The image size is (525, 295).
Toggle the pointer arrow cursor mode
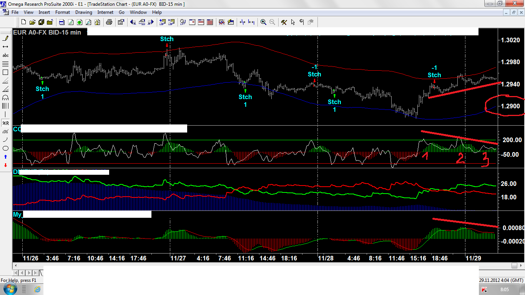click(293, 22)
